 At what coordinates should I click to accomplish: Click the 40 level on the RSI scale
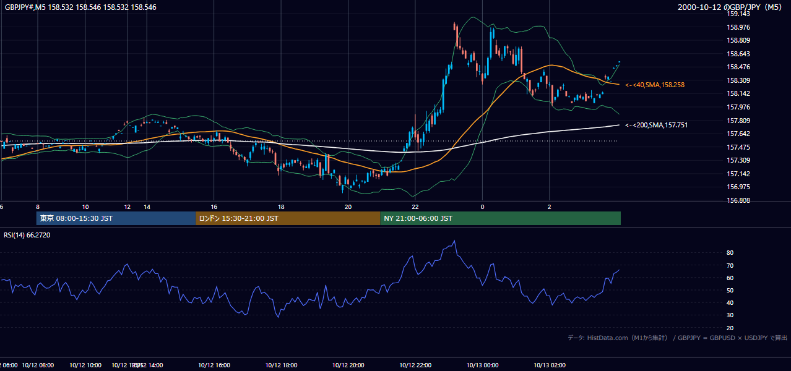(x=730, y=302)
